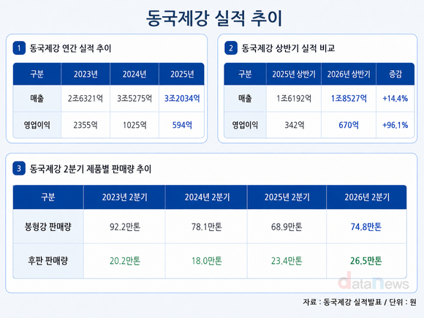Click the blue value '670억'

(349, 125)
